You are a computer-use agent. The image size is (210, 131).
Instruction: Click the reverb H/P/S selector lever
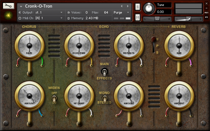(x=154, y=45)
